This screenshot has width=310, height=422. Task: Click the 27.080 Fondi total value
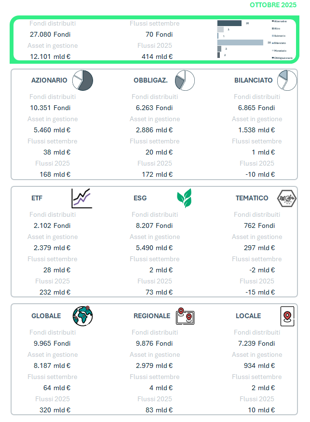50,34
